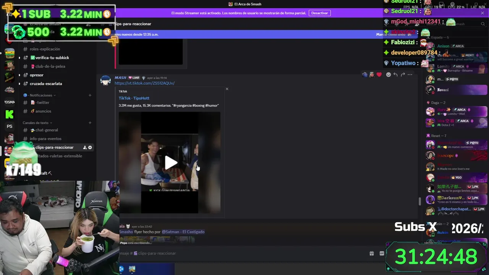The image size is (489, 275).
Task: Collapse the Notificaciones category
Action: coord(39,95)
